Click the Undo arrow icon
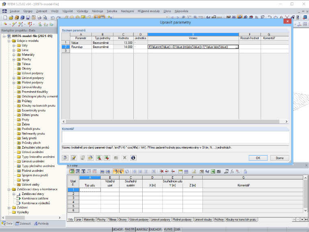 tap(52, 18)
